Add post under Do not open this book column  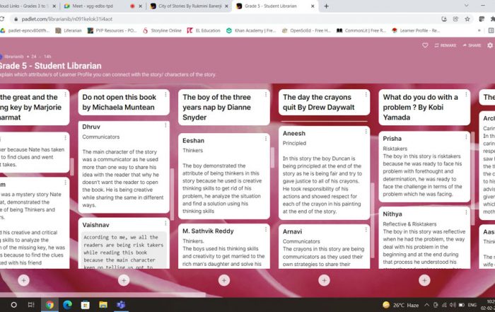click(x=124, y=280)
